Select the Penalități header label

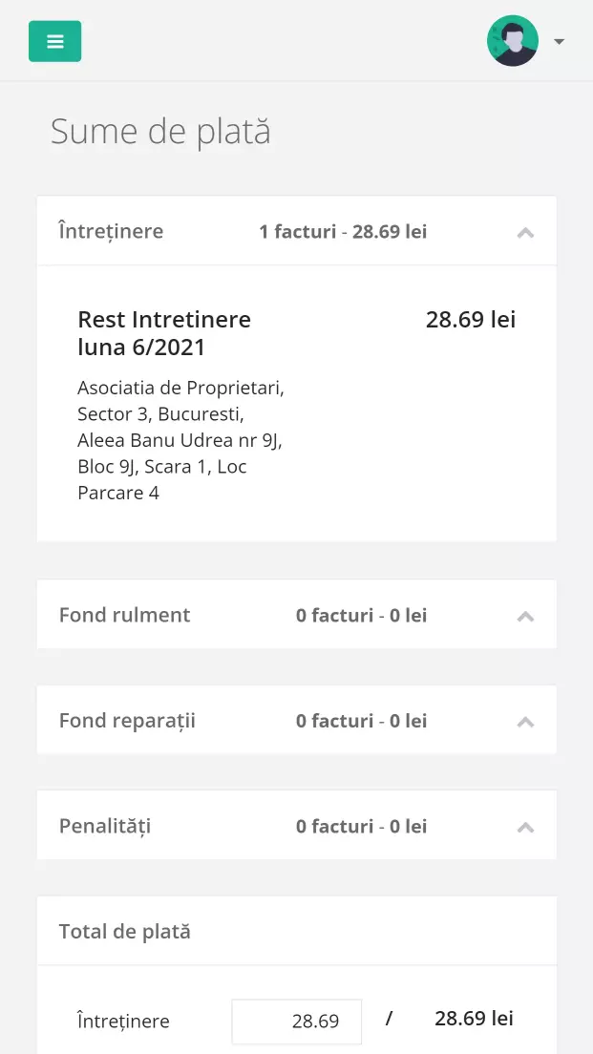pos(105,825)
